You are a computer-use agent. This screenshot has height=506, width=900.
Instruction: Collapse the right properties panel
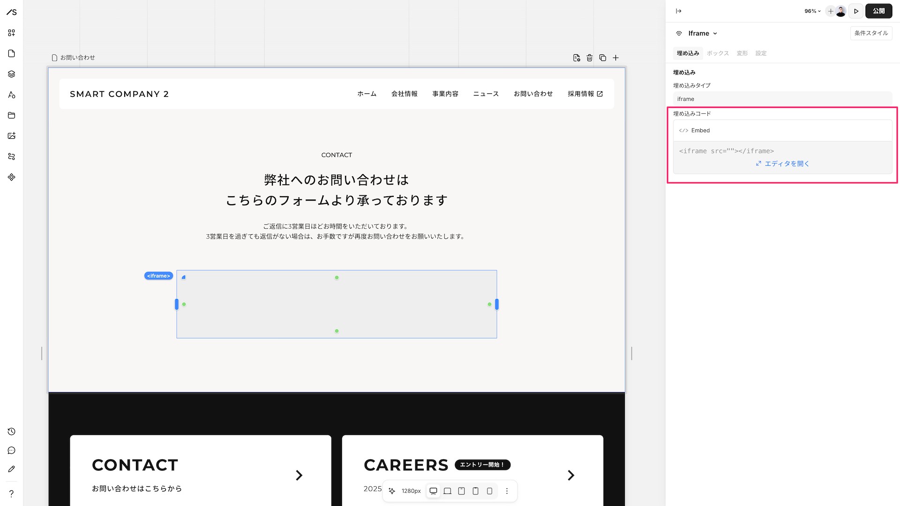[x=678, y=11]
